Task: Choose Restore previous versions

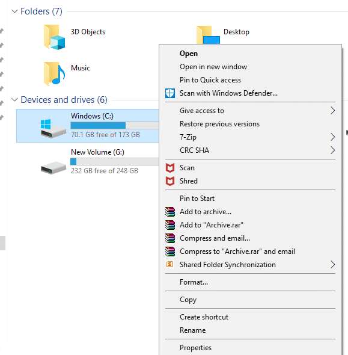Action: tap(250, 124)
